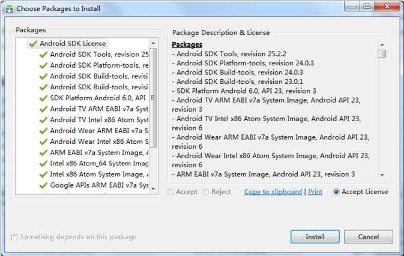Click the Print link
404x256 pixels.
[315, 192]
